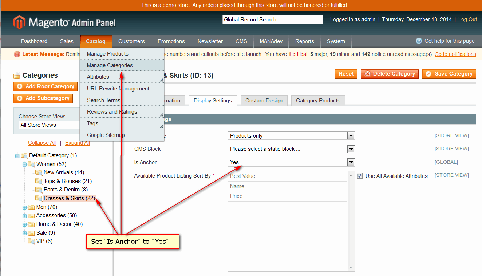Expand the Accessories tree node
The width and height of the screenshot is (482, 276).
coord(24,216)
